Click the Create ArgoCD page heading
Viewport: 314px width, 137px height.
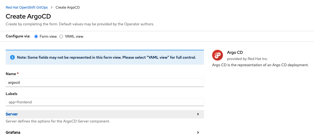[28, 16]
